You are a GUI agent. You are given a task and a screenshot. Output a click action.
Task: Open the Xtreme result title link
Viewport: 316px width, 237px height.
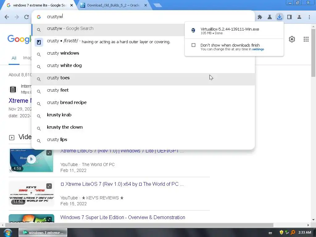pos(20,101)
